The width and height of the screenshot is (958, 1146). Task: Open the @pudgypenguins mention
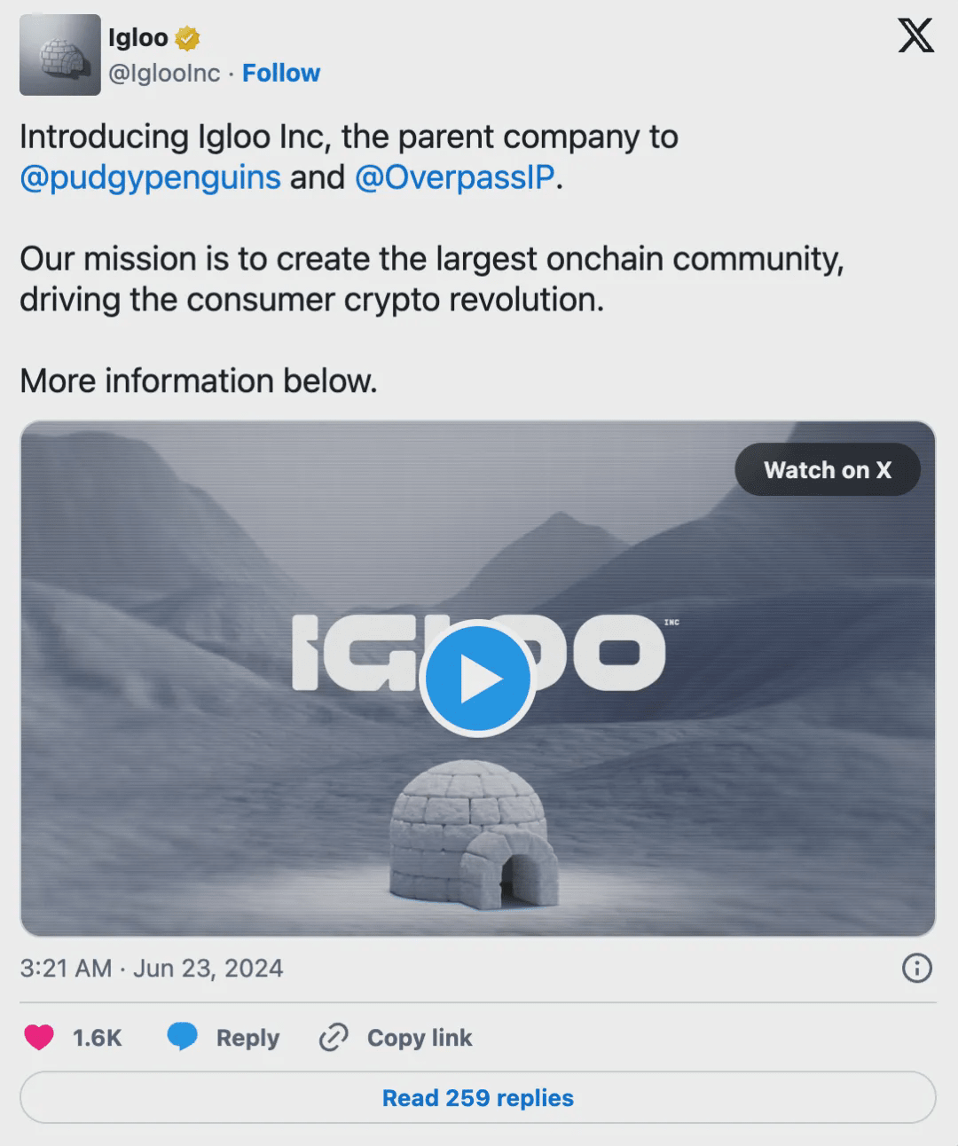point(150,177)
